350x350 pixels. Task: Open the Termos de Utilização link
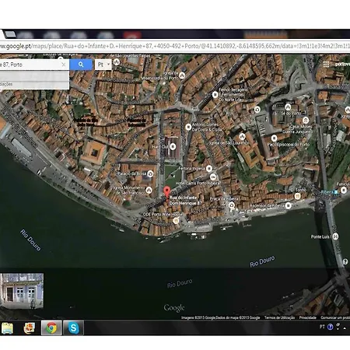pos(279,317)
